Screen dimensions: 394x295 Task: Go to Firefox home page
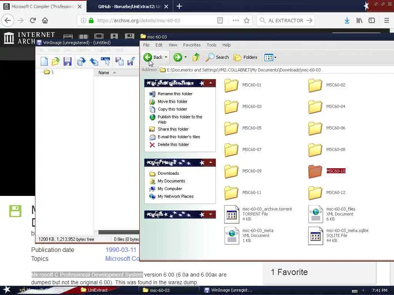point(45,21)
